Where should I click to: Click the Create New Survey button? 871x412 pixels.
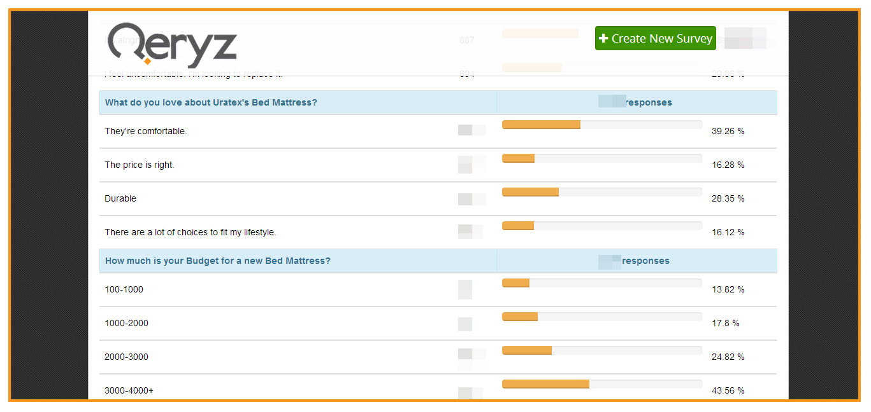655,38
